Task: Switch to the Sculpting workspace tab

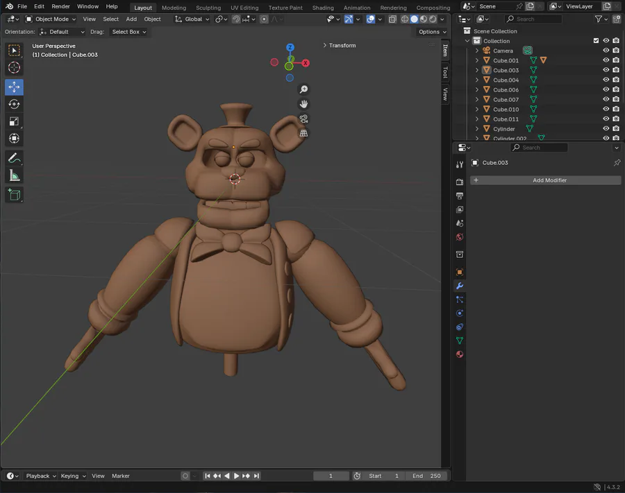Action: (x=208, y=8)
